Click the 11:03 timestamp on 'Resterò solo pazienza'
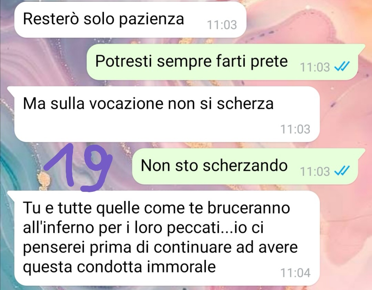This screenshot has width=372, height=290. click(x=222, y=25)
